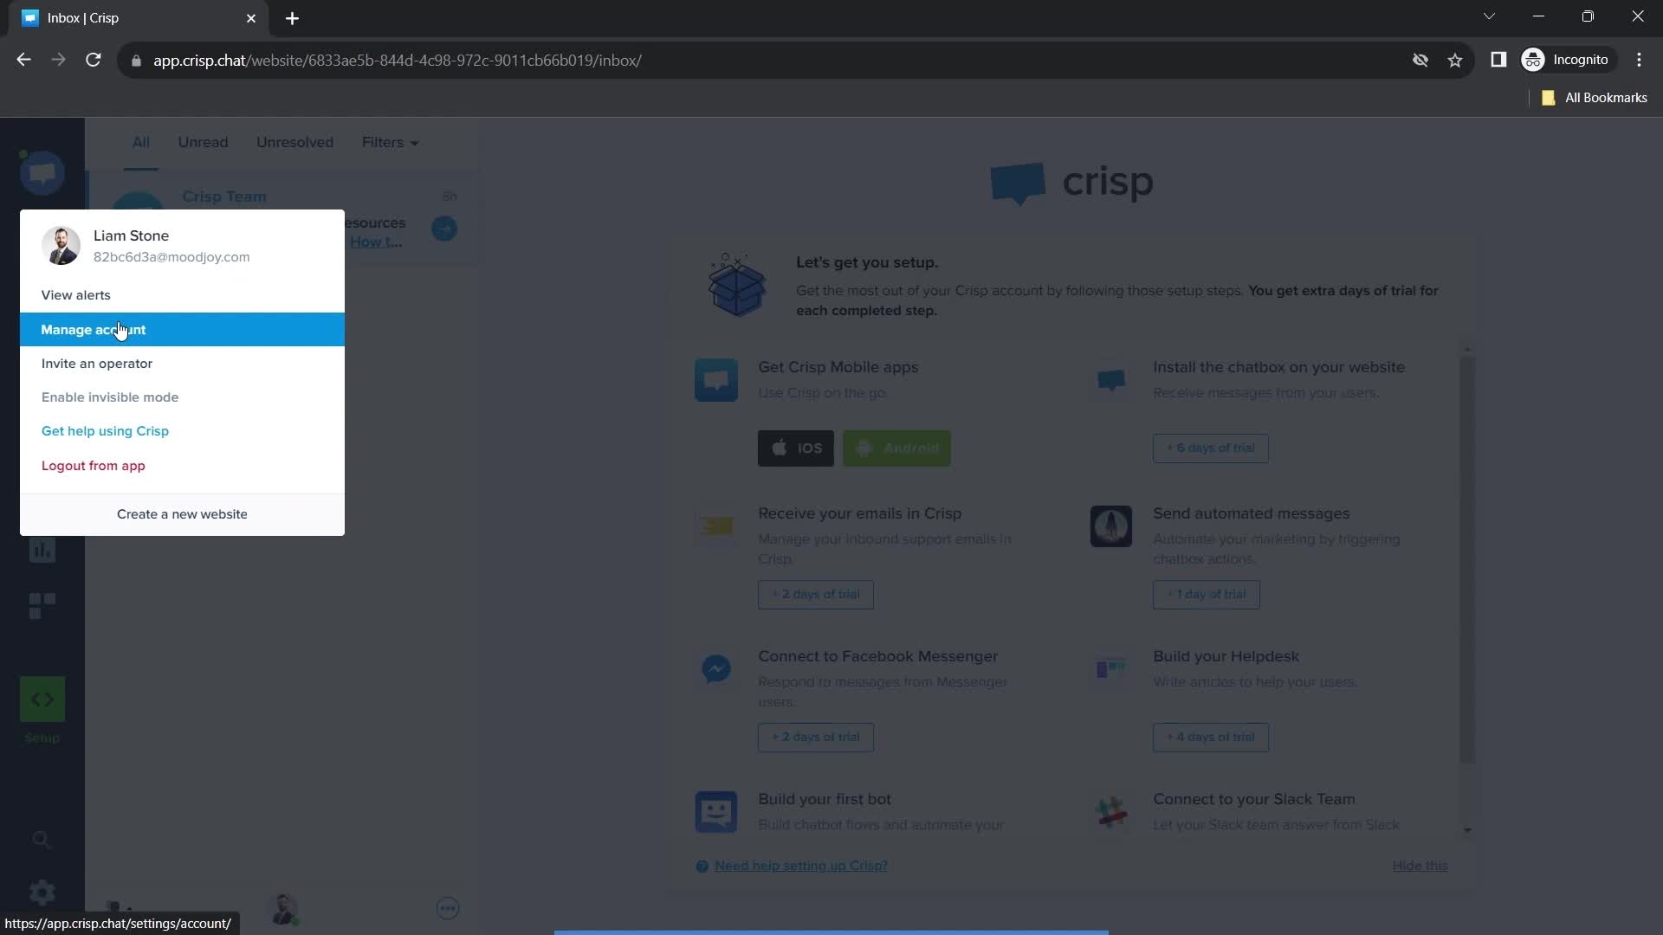Toggle Enable invisible mode option
The height and width of the screenshot is (935, 1663).
coord(110,397)
